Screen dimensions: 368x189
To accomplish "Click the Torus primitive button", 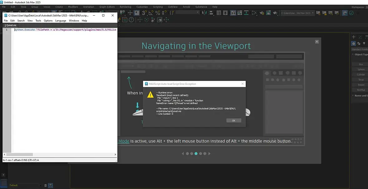I will (x=361, y=80).
